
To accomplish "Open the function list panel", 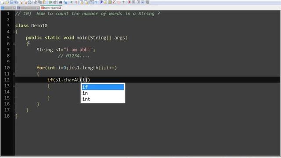I will point(114,2).
